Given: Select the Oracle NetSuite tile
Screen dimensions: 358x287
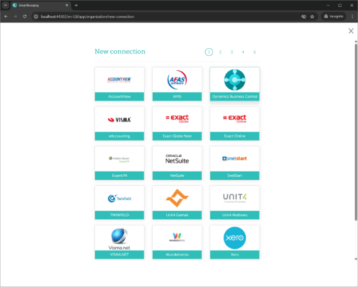Looking at the screenshot, I should pyautogui.click(x=177, y=163).
